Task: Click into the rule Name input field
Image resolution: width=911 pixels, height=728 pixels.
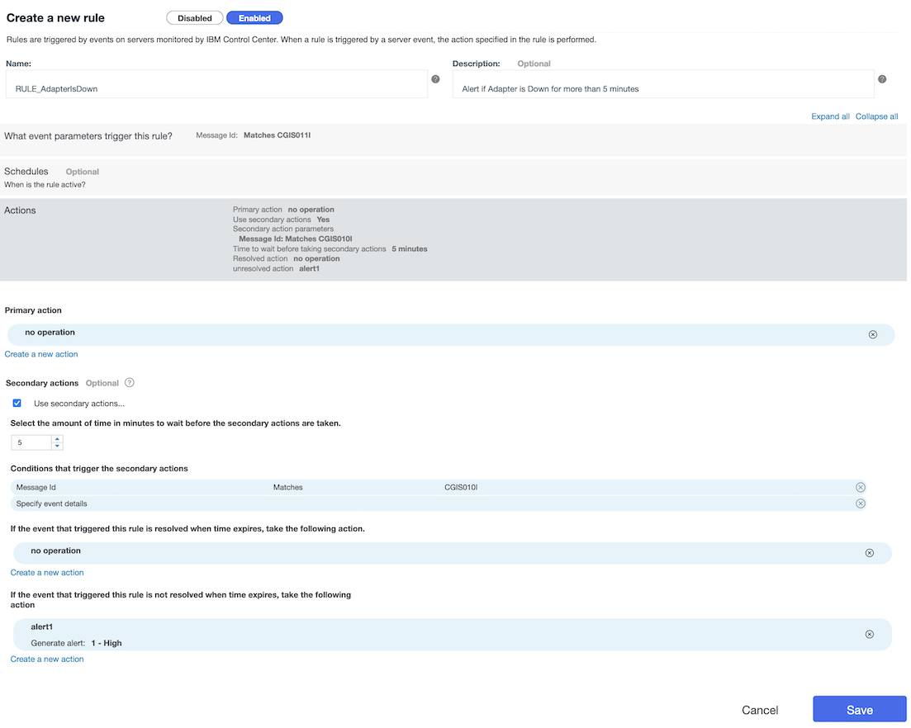Action: tap(216, 87)
